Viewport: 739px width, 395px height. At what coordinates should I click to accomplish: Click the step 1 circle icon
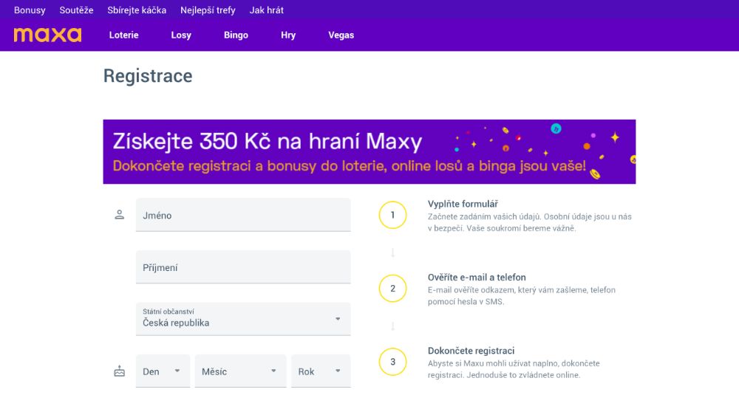[392, 215]
